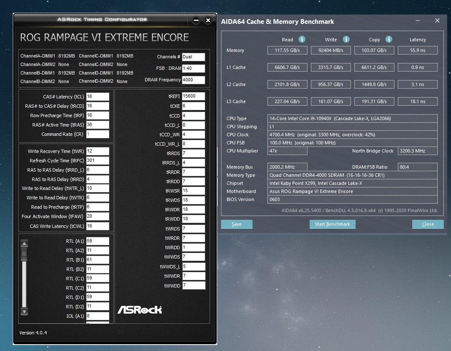Select the tRAS value field
Viewport: 451px width, 351px height.
click(x=98, y=125)
